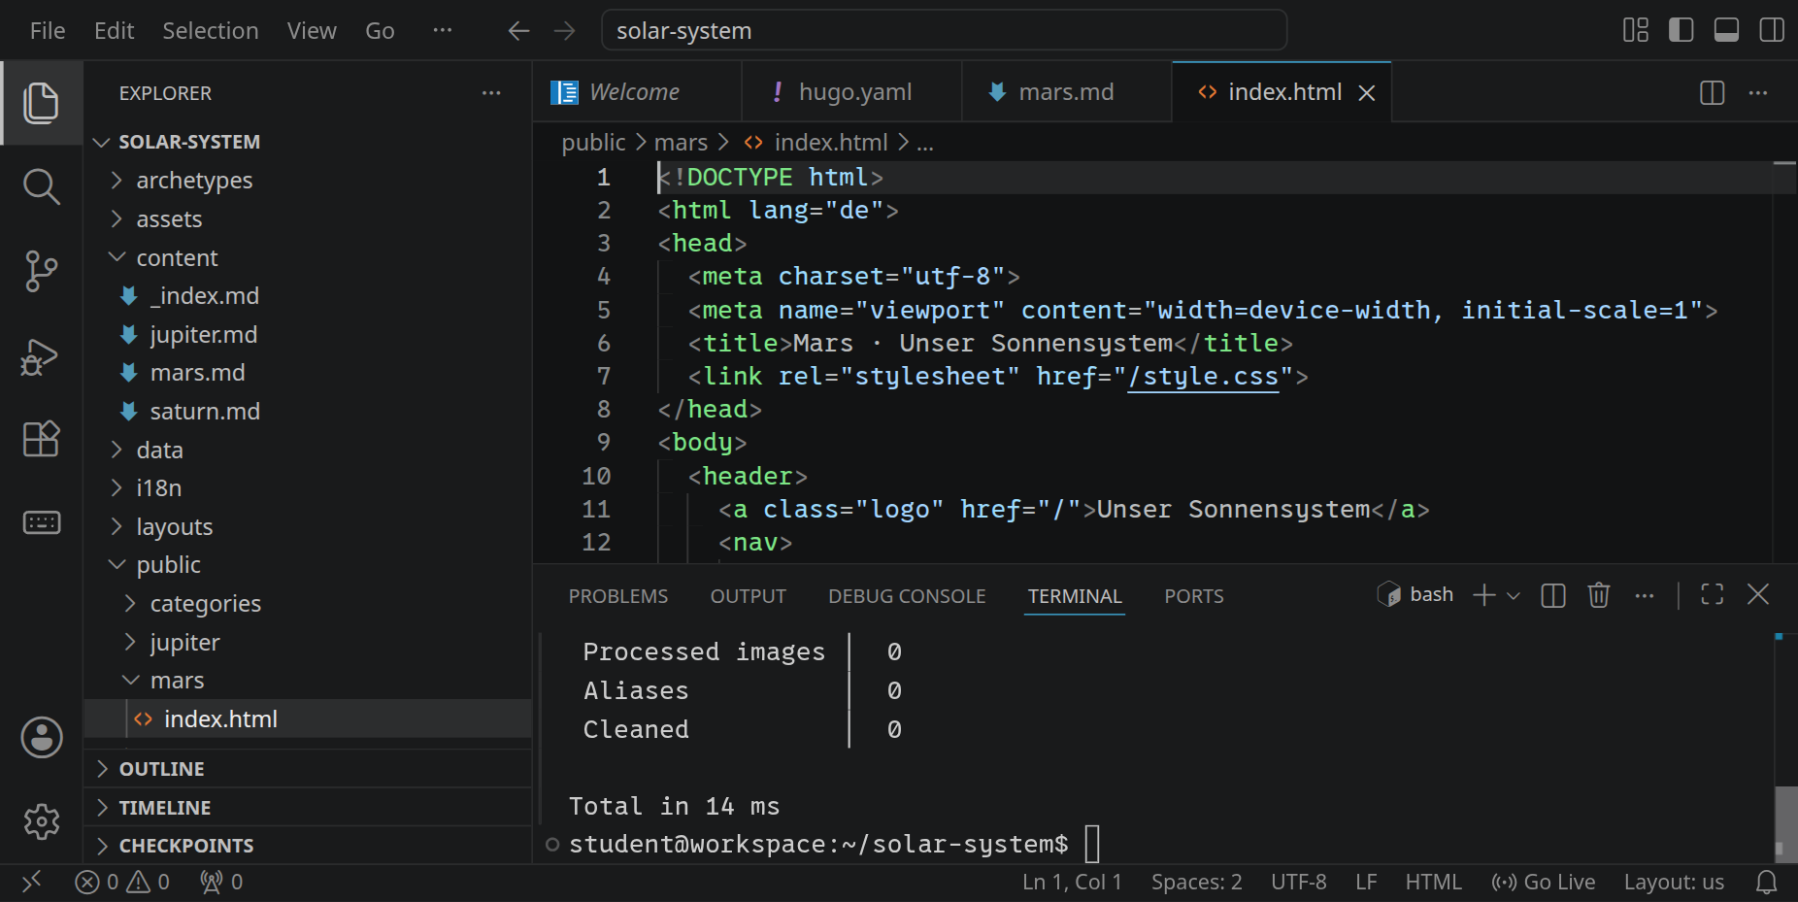Open the Selection menu
This screenshot has width=1798, height=902.
click(x=211, y=31)
